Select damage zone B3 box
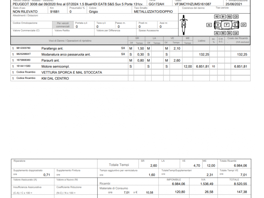 click(x=229, y=16)
